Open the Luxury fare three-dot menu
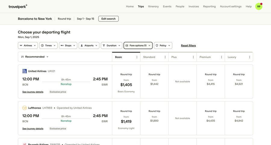 point(250,57)
